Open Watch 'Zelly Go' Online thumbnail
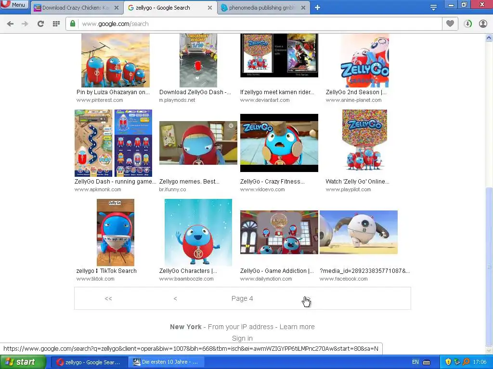 point(365,140)
